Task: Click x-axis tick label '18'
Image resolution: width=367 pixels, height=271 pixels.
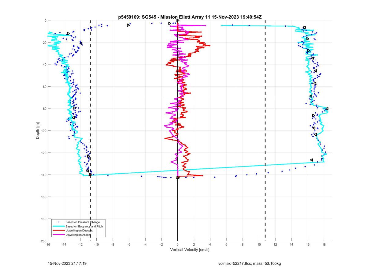Action: point(324,244)
